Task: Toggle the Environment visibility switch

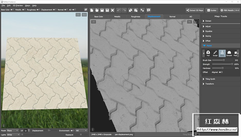Action: (73, 131)
